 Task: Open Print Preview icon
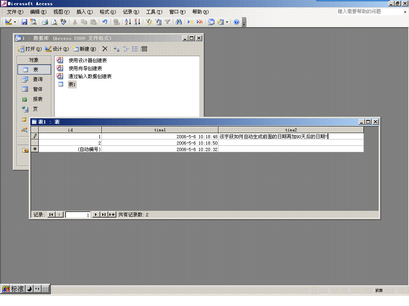coord(54,22)
